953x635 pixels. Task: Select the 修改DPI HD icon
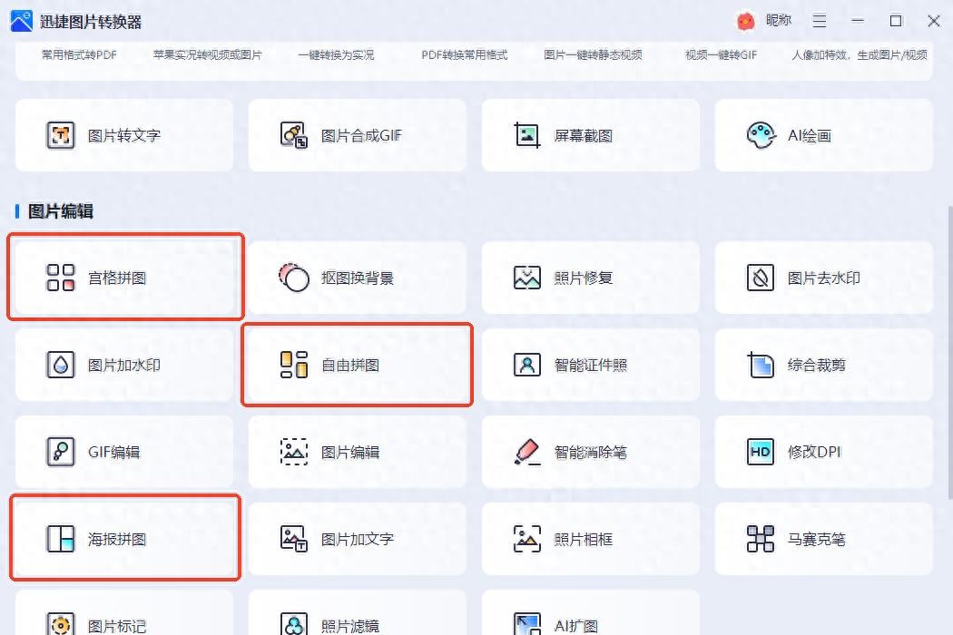pyautogui.click(x=760, y=452)
